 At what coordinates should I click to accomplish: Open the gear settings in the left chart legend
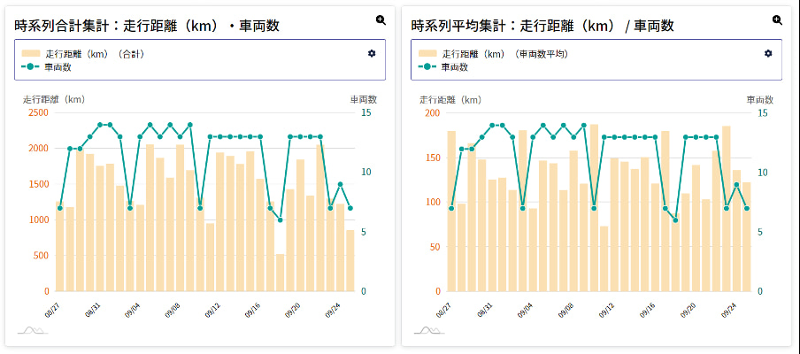[372, 54]
